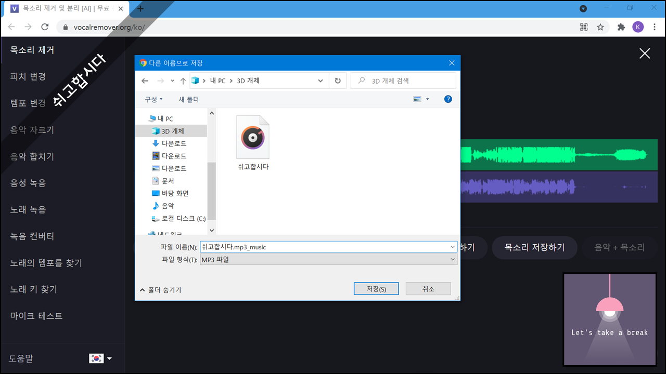
Task: Open 녹음 컨버터 in the sidebar
Action: click(32, 236)
